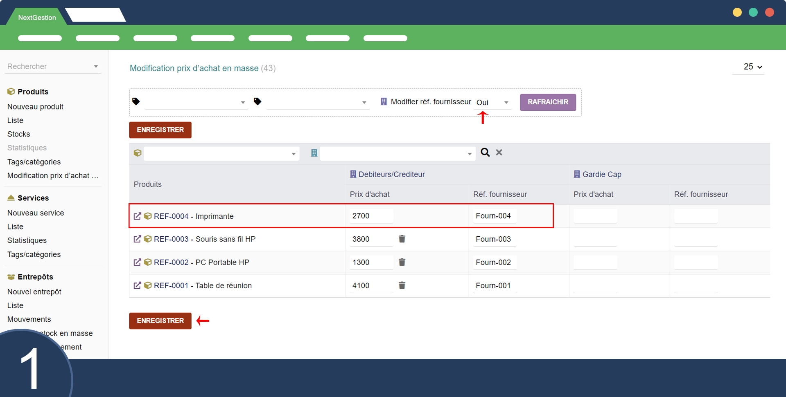
Task: Open Nouveau produit in the sidebar
Action: click(35, 107)
